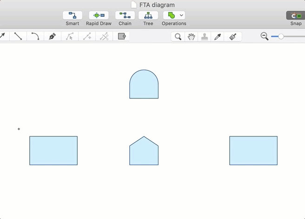
Task: Click the add point tool
Action: (87, 36)
